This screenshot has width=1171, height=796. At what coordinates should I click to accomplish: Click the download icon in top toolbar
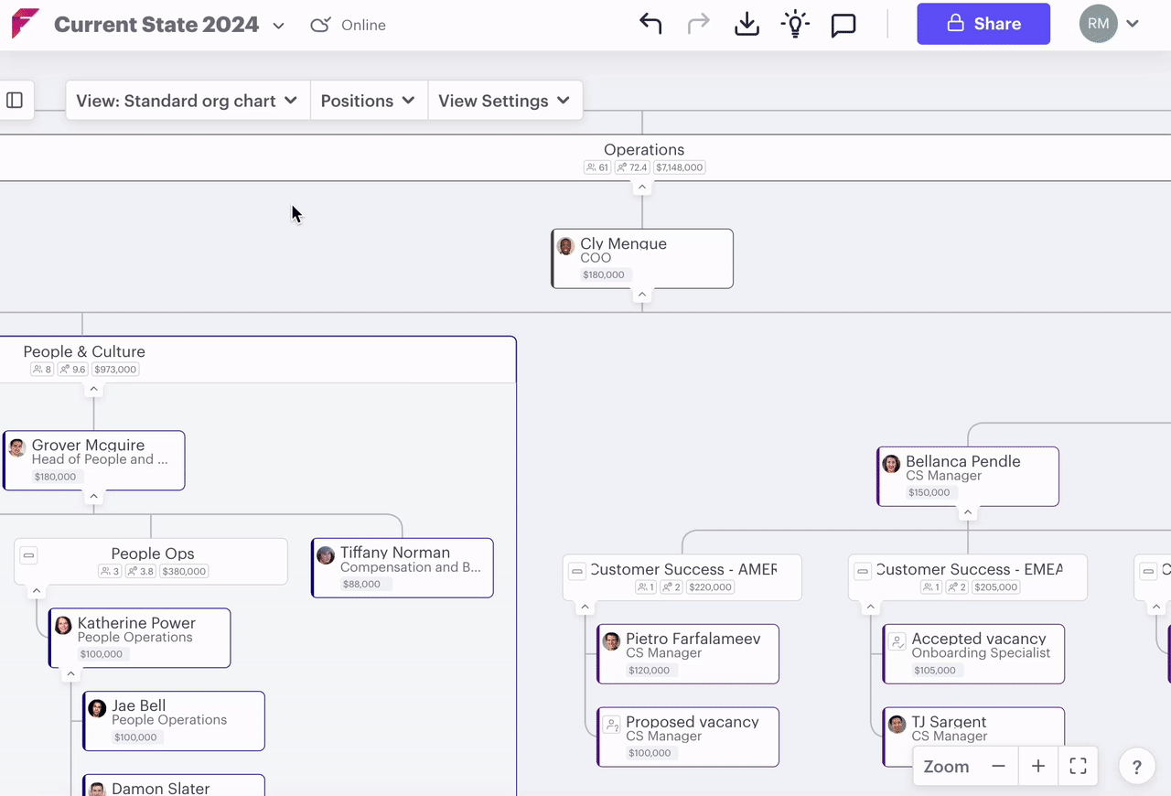coord(747,25)
